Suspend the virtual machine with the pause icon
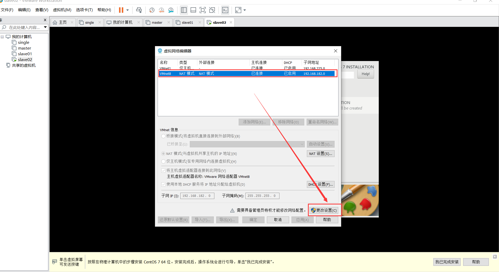Viewport: 499px width, 272px height. point(121,10)
